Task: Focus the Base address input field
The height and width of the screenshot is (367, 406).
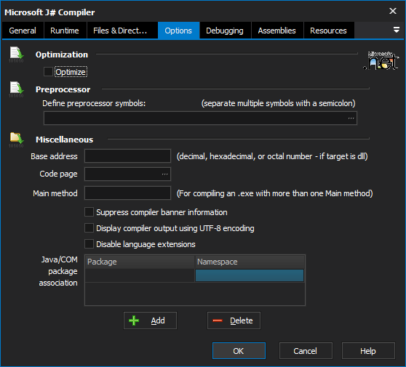Action: coord(127,156)
